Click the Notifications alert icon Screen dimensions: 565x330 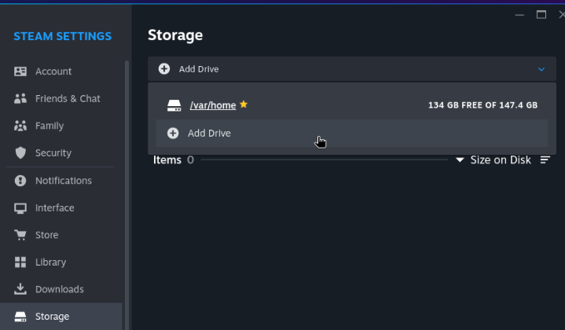20,181
